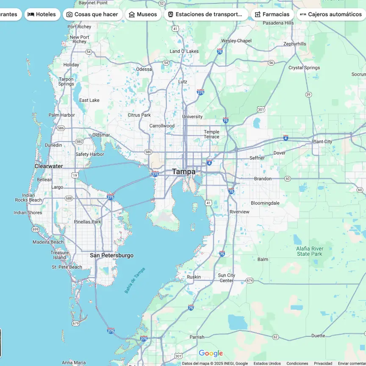Open the Condiciones link in footer

point(297,363)
